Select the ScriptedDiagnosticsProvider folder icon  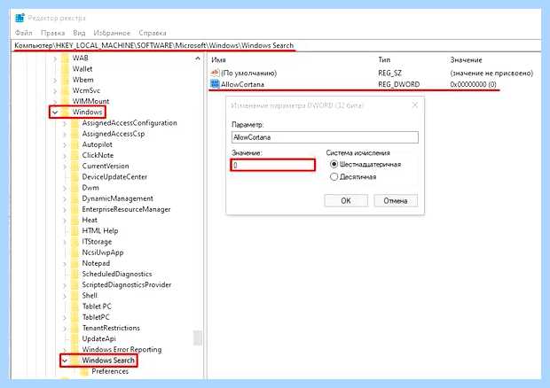75,285
